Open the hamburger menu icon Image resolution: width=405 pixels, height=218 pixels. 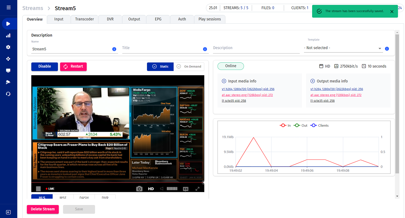[8, 8]
